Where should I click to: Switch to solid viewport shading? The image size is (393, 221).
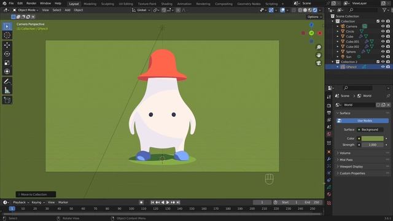click(305, 10)
